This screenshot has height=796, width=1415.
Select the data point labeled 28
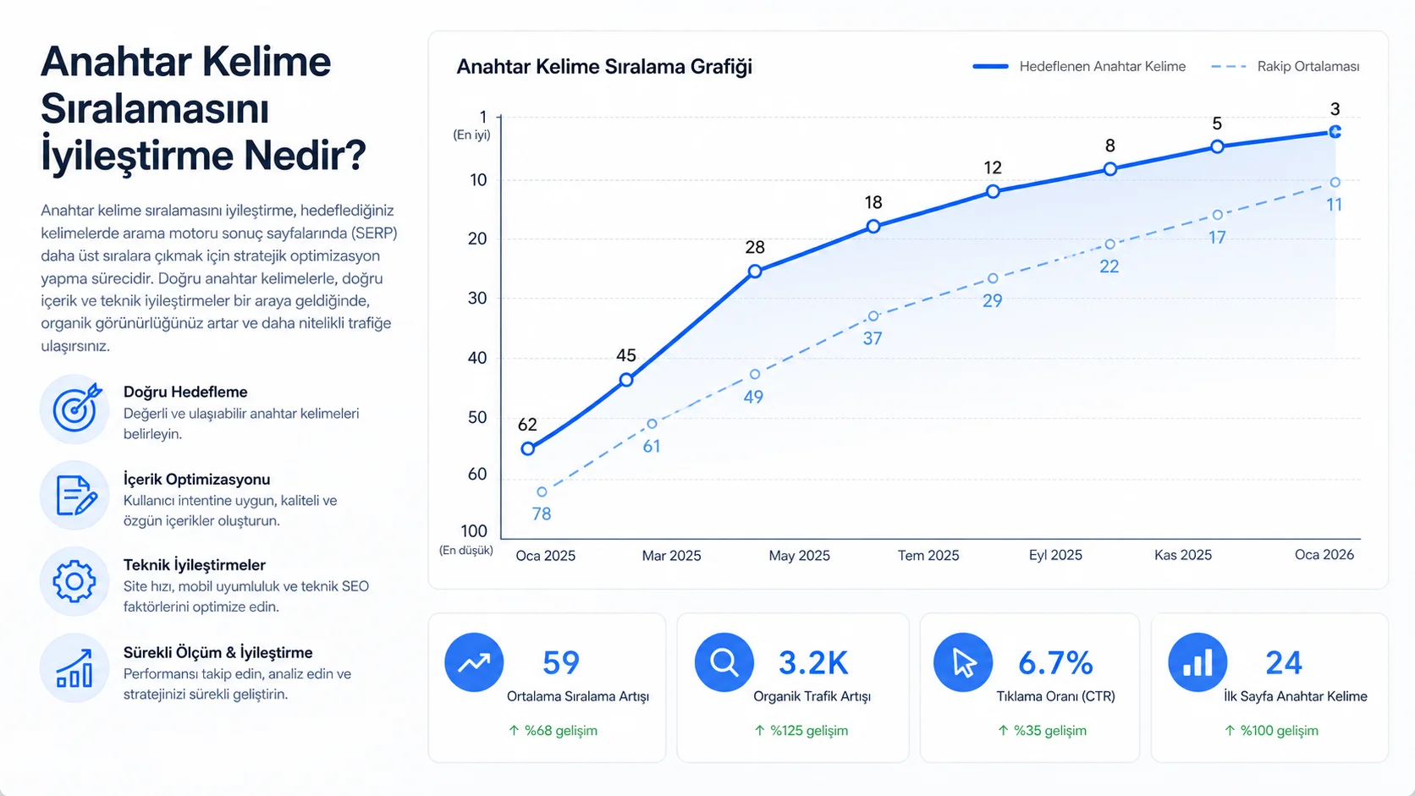755,272
